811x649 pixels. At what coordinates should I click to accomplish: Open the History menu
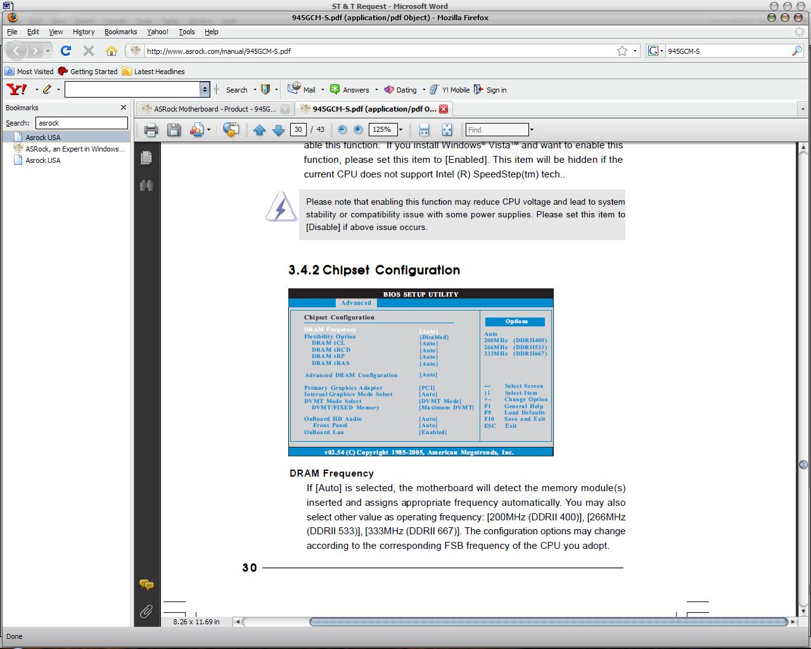[x=84, y=32]
